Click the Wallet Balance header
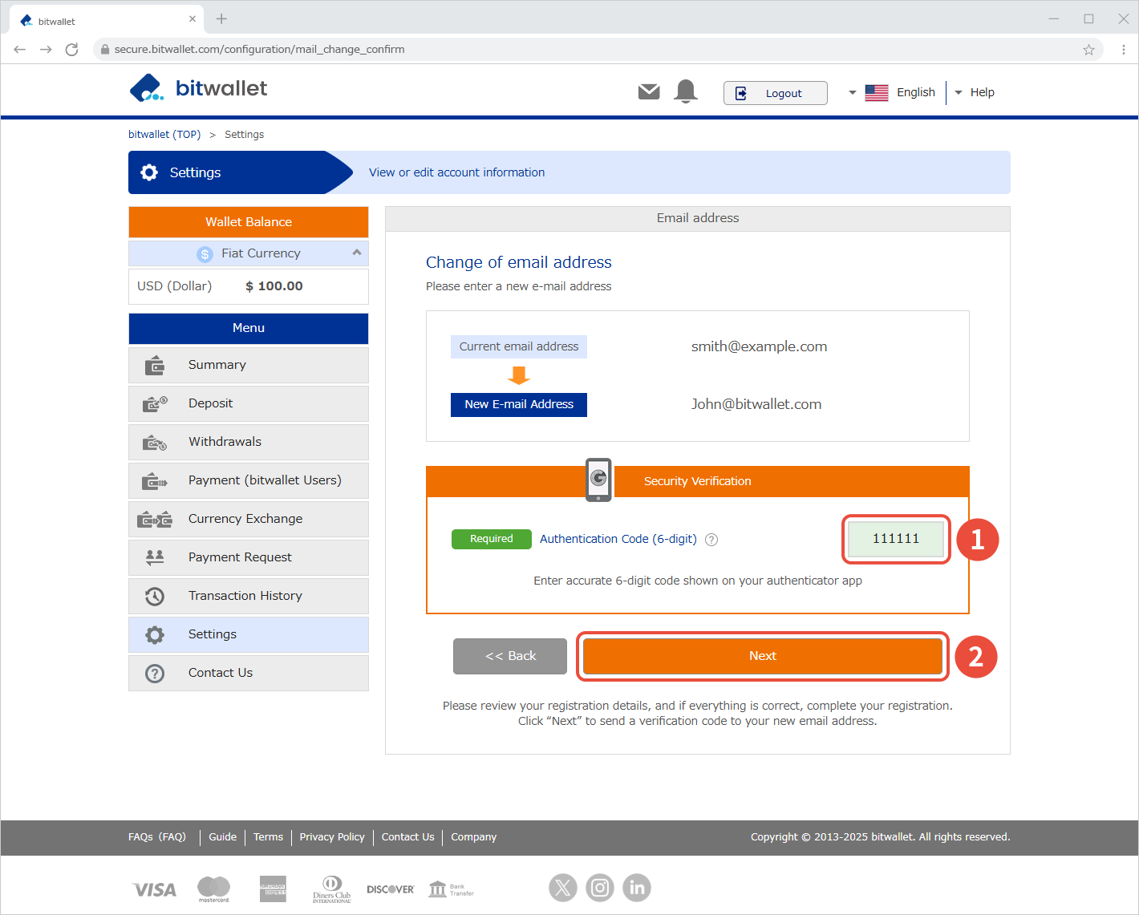The height and width of the screenshot is (915, 1139). tap(249, 222)
